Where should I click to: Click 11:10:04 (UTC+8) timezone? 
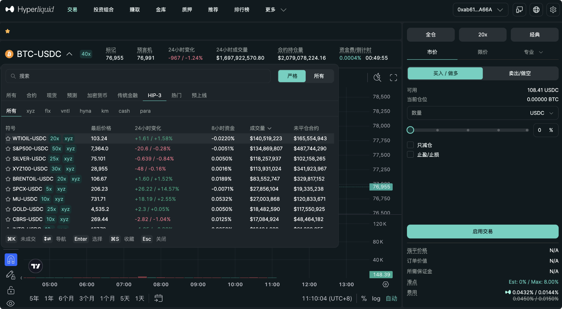coord(327,298)
